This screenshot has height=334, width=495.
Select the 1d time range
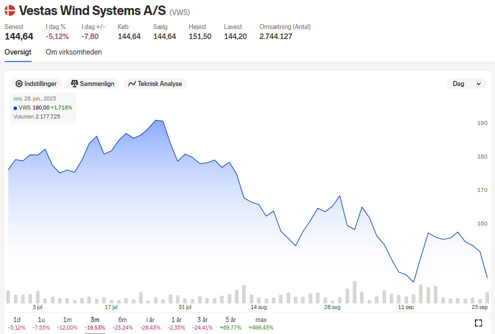(x=16, y=323)
